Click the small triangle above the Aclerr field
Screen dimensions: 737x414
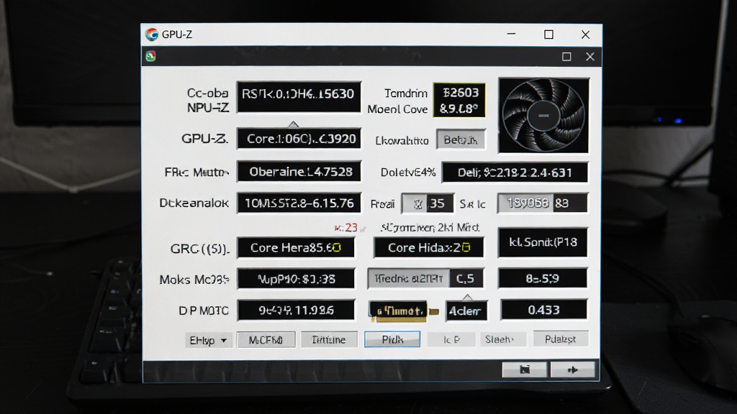[x=467, y=297]
